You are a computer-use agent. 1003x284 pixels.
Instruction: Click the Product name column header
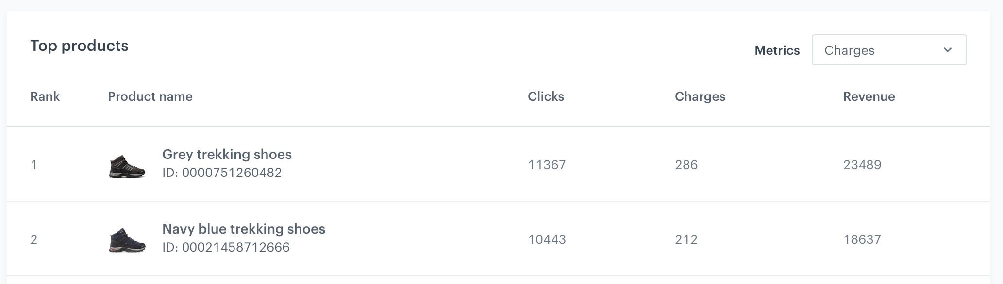coord(150,96)
